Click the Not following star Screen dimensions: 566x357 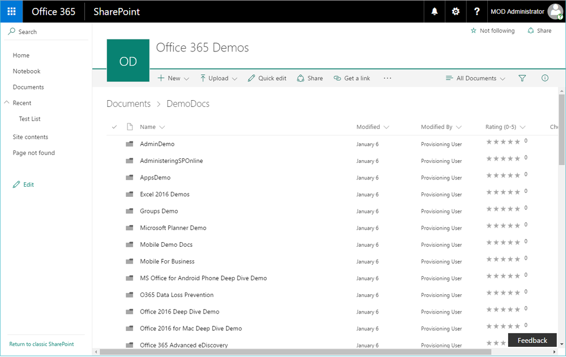click(474, 31)
